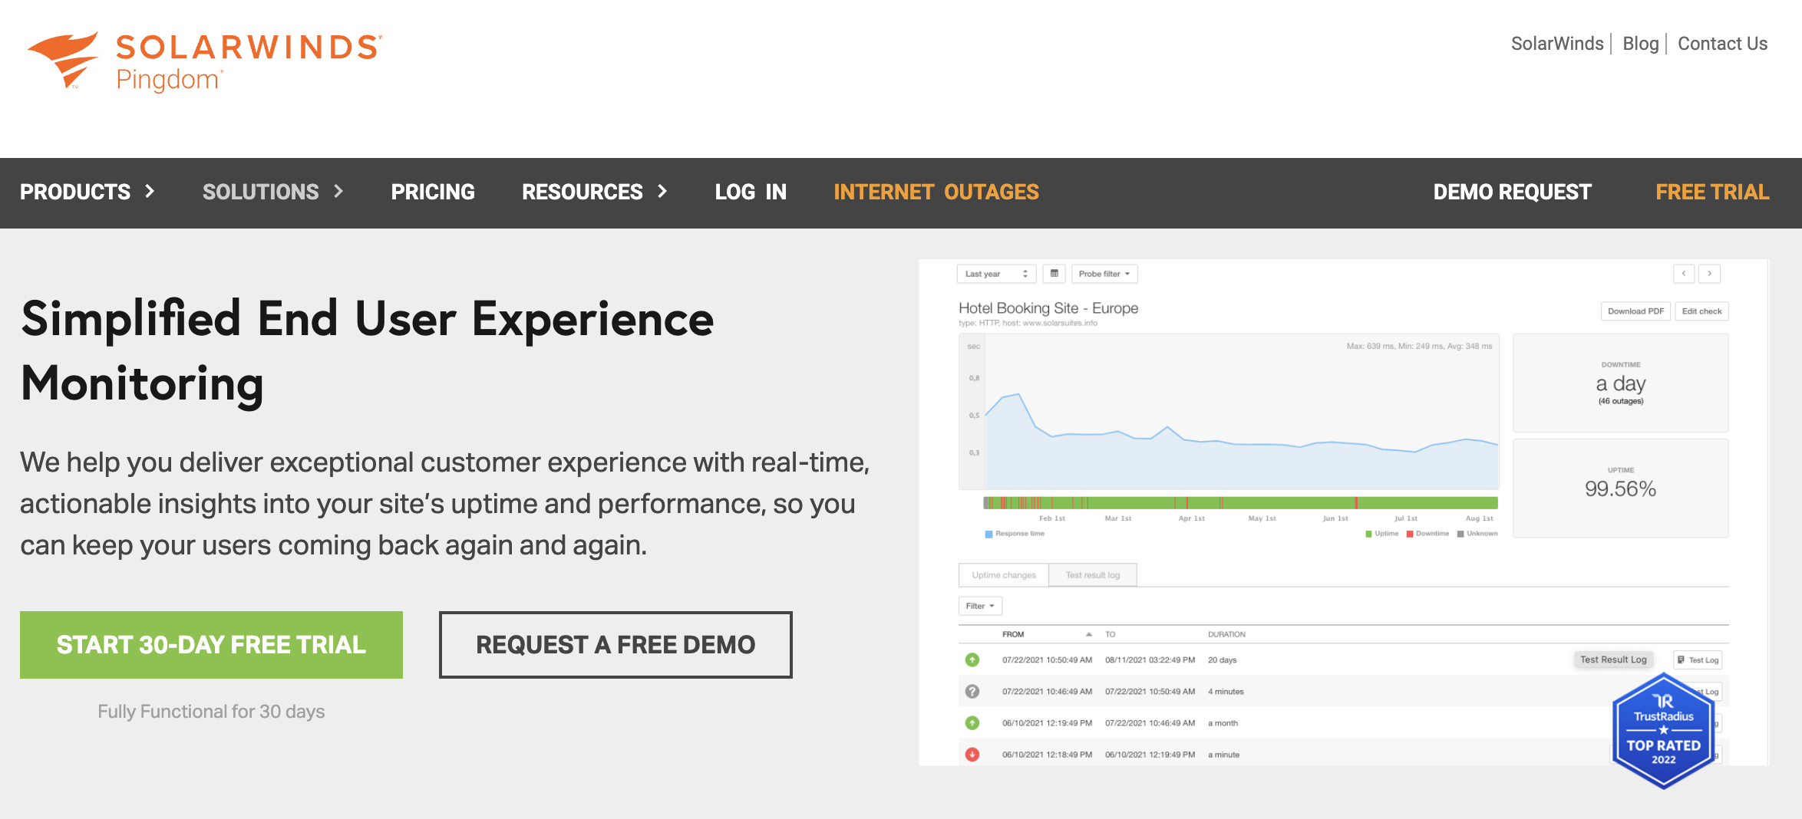Screen dimensions: 1802x819
Task: Click the Uptime legend green swatch
Action: coord(1368,534)
